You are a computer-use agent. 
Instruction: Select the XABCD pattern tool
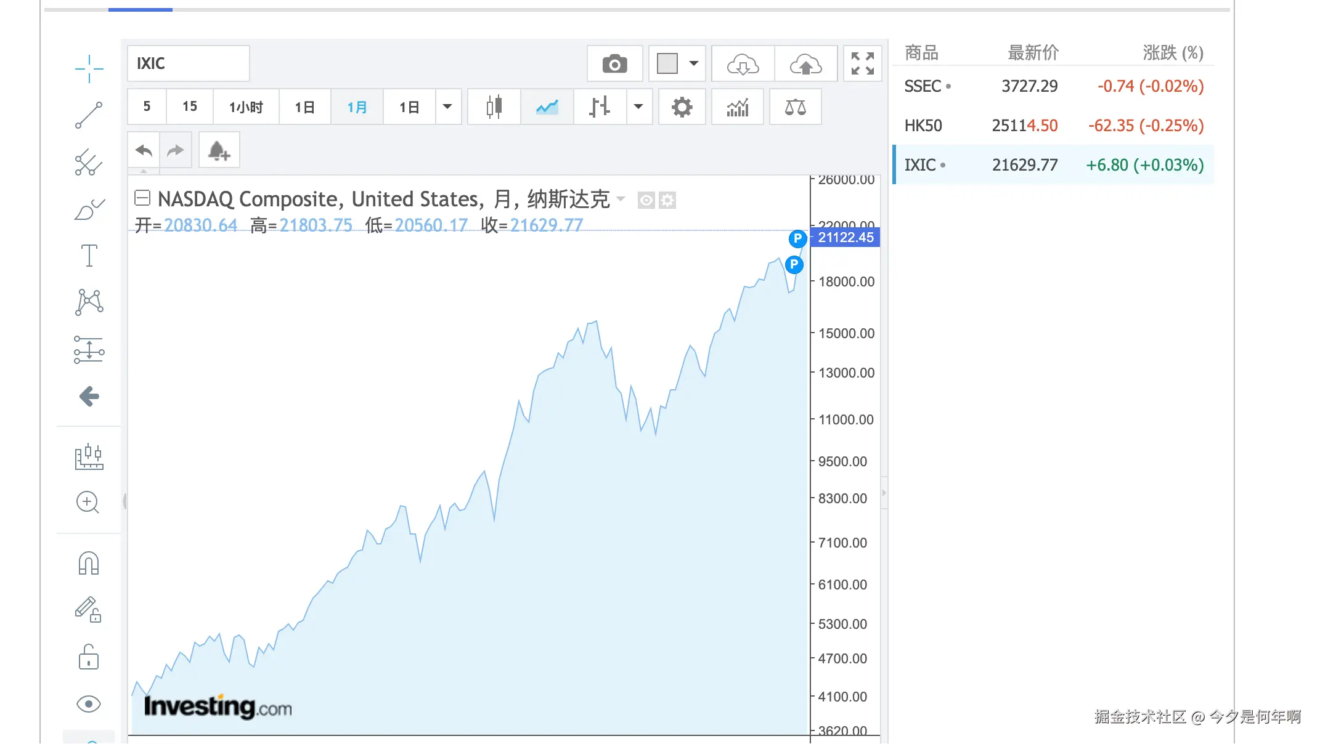(89, 302)
